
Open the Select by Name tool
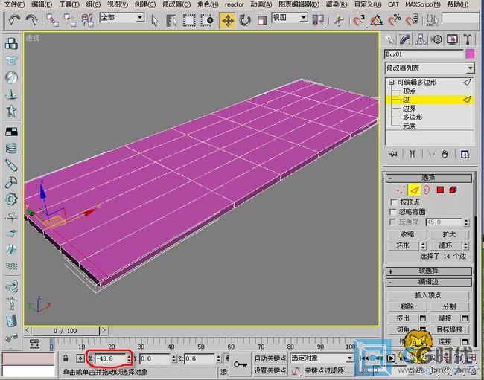tap(171, 21)
